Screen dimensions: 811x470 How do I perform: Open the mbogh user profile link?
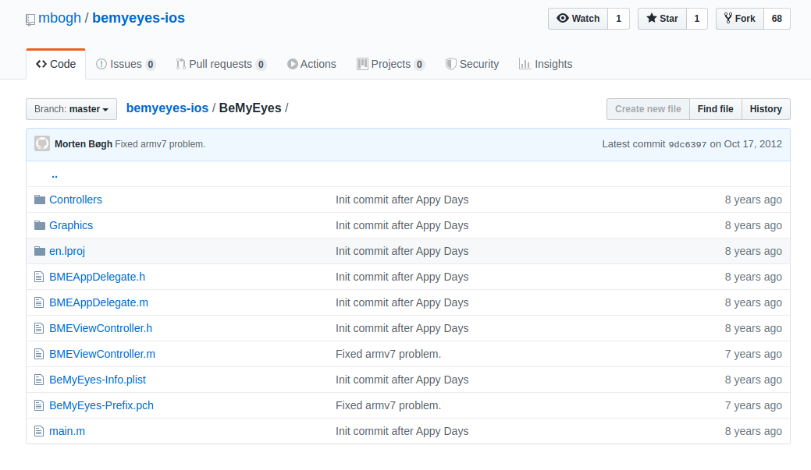(59, 18)
